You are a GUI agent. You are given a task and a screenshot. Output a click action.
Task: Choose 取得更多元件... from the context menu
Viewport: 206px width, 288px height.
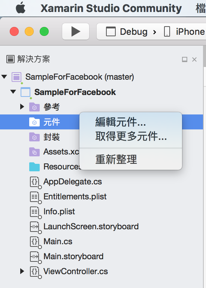(x=131, y=136)
